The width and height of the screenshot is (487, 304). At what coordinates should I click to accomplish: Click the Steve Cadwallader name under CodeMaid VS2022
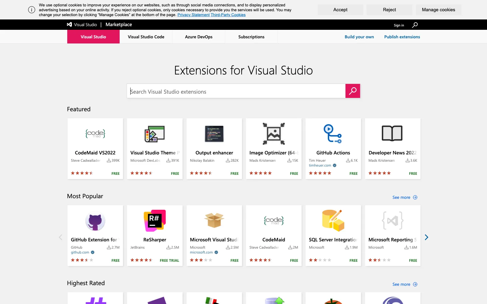point(86,161)
